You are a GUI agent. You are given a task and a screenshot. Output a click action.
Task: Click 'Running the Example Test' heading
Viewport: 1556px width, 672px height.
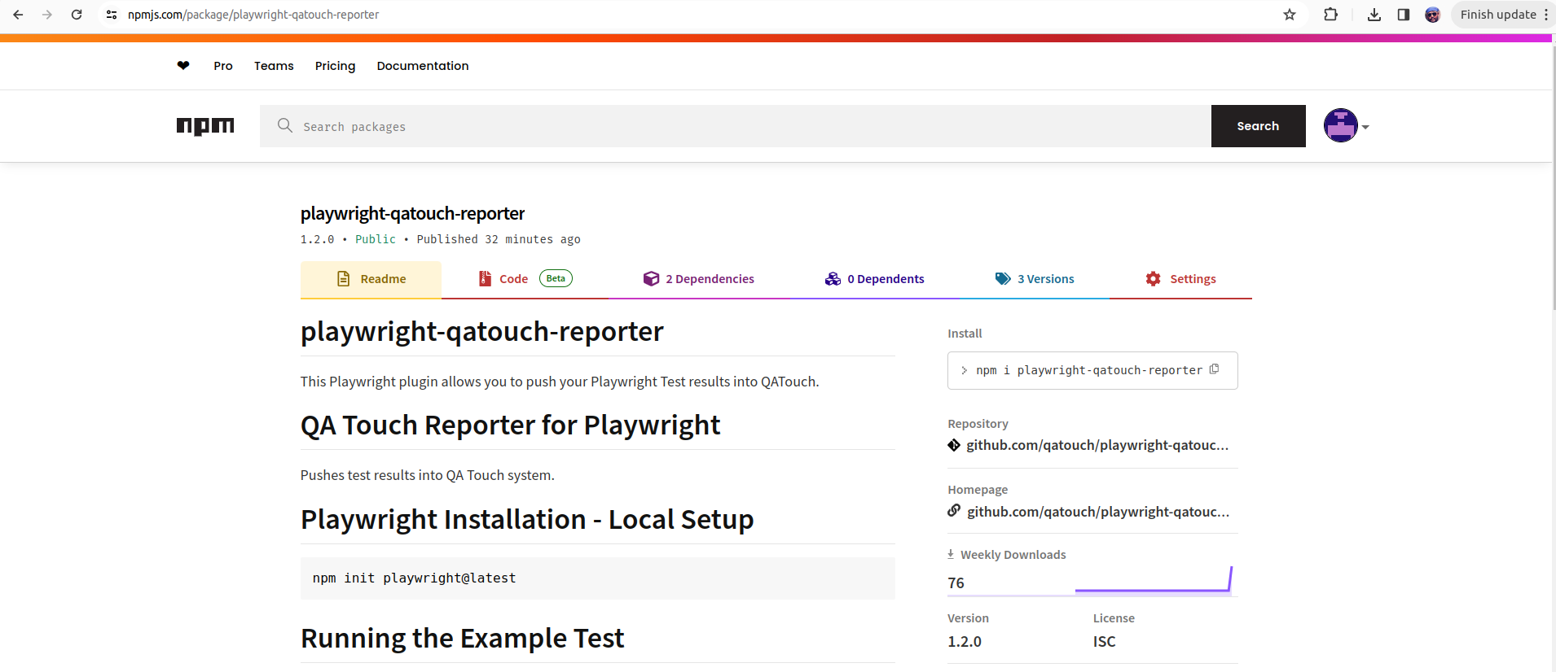tap(462, 639)
